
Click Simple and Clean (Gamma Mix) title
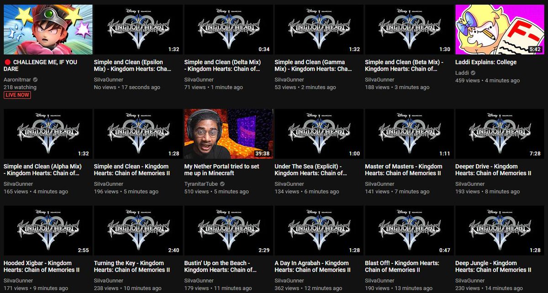point(313,65)
